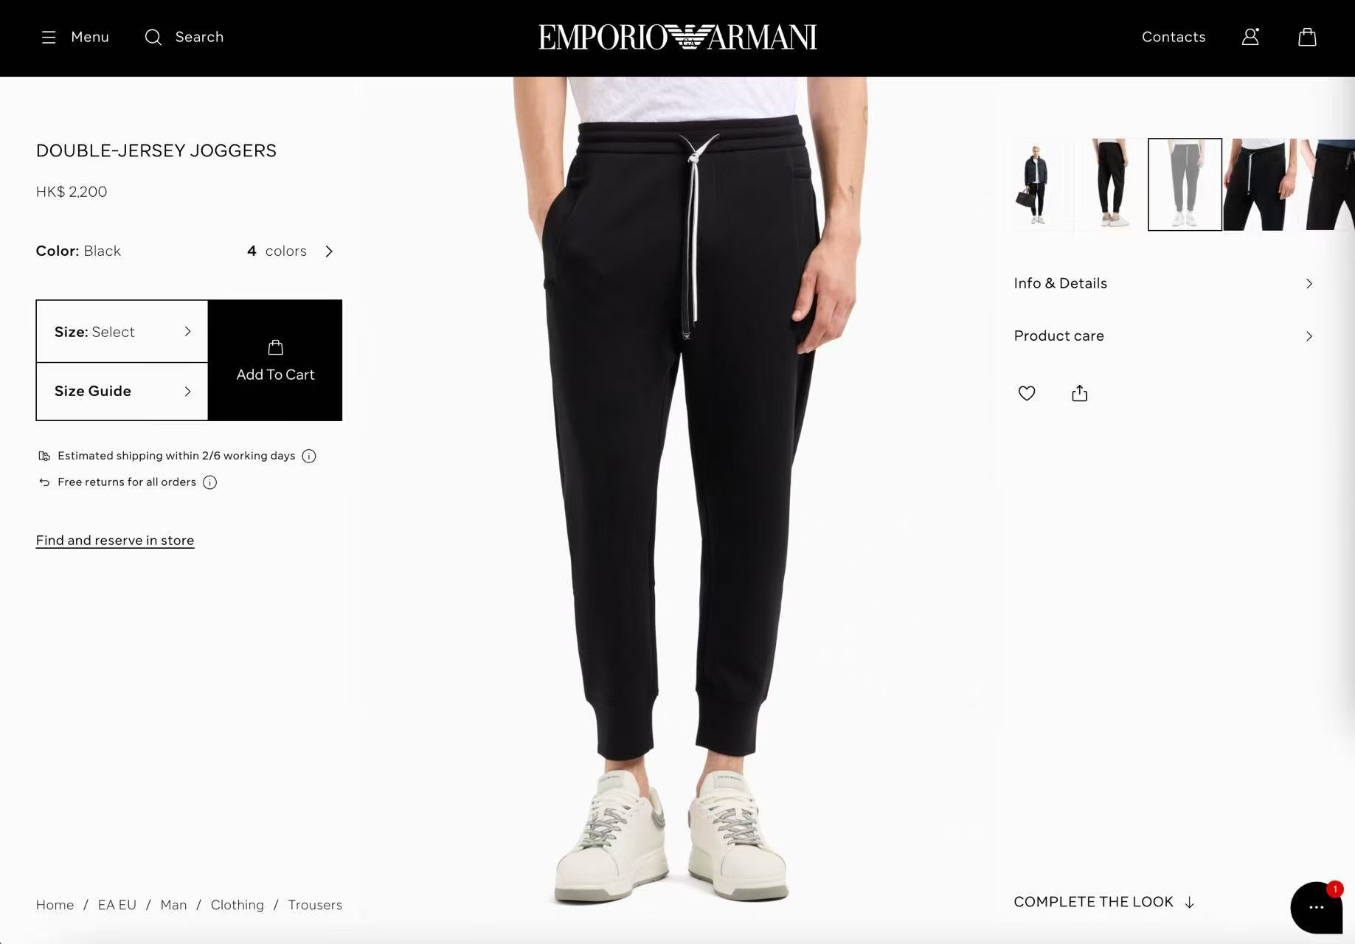
Task: Expand Info & Details section
Action: click(1164, 283)
